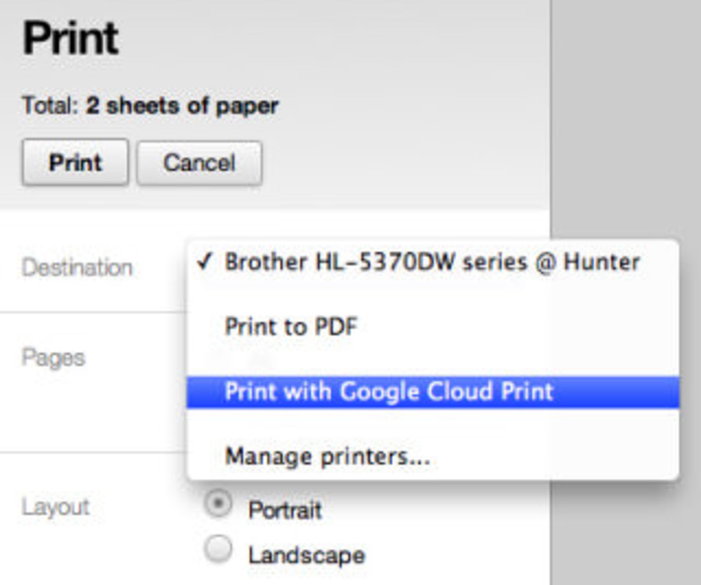The image size is (701, 585).
Task: Click the Pages label
Action: click(53, 357)
